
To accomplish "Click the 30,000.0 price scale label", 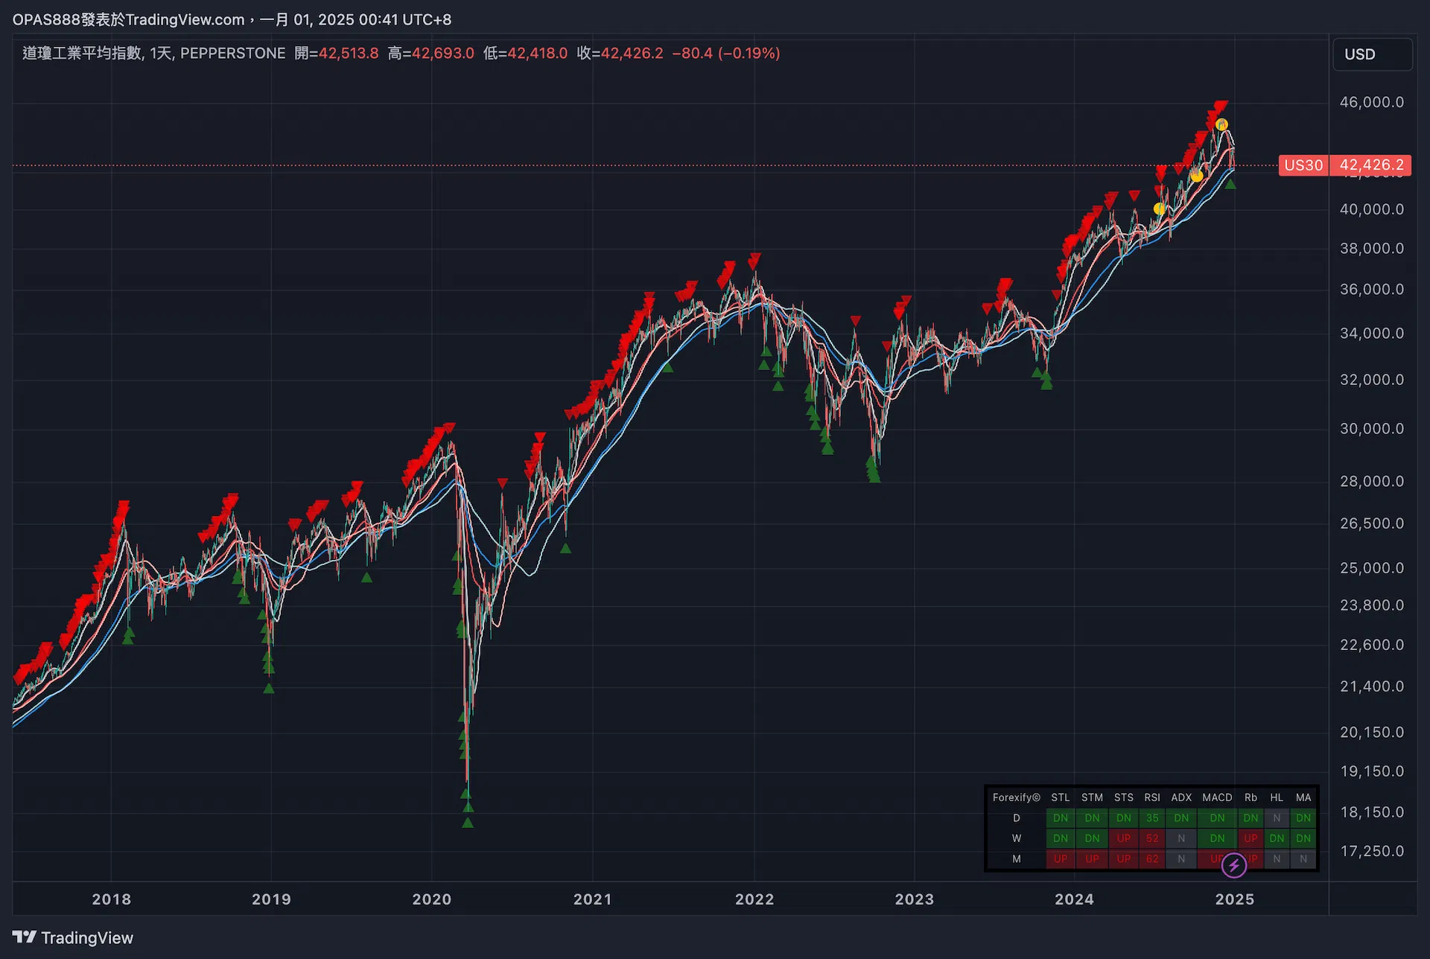I will [x=1372, y=429].
